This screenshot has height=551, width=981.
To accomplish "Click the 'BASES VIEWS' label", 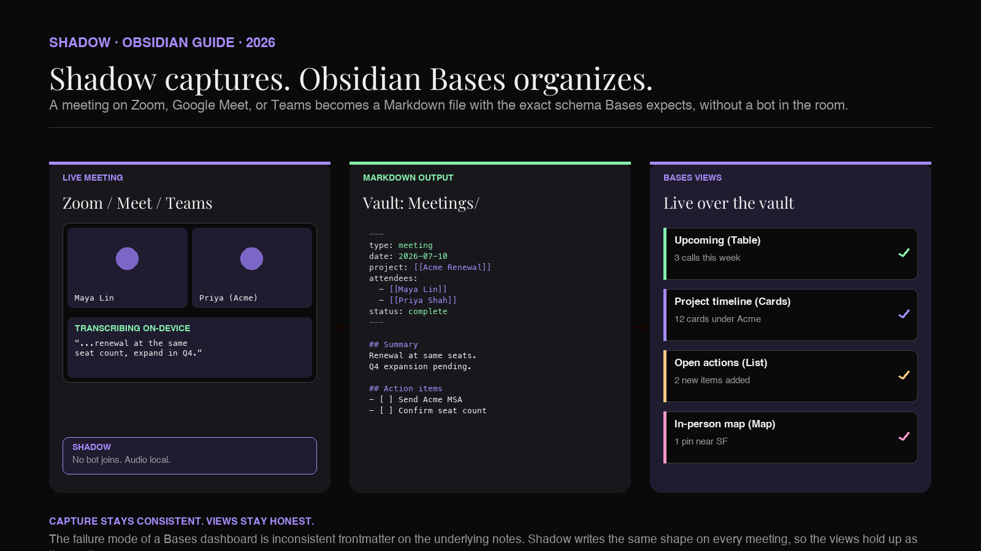I will click(693, 178).
